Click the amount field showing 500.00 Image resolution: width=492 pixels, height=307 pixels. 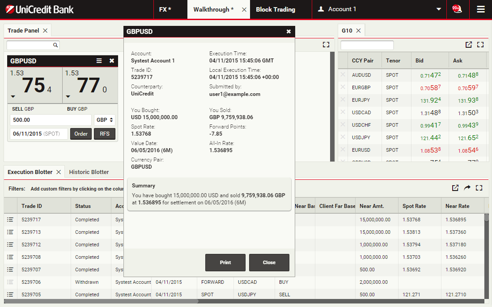pyautogui.click(x=50, y=120)
